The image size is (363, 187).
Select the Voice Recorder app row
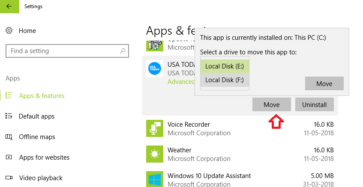pyautogui.click(x=240, y=128)
